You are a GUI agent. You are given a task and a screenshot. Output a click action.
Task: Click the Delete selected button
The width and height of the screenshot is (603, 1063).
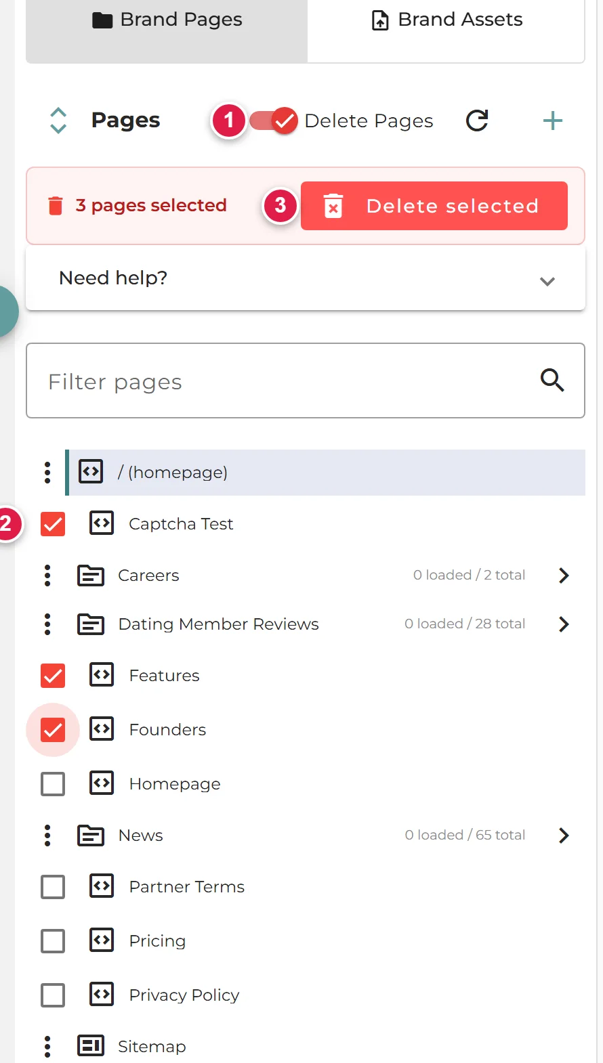434,206
